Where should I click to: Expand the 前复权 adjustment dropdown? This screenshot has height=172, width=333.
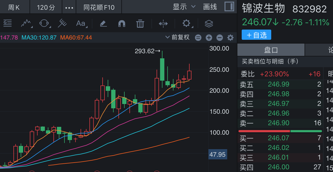(x=178, y=37)
